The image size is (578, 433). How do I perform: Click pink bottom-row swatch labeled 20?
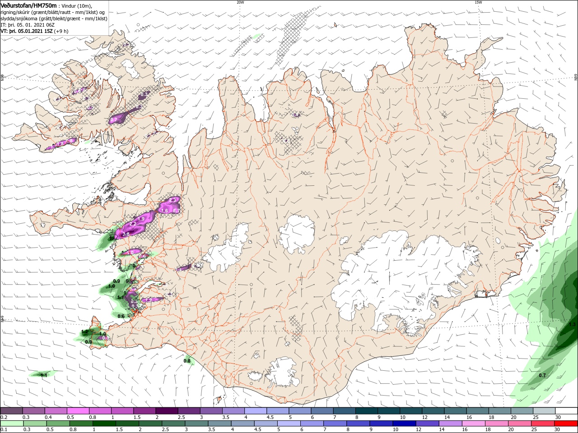(x=520, y=424)
